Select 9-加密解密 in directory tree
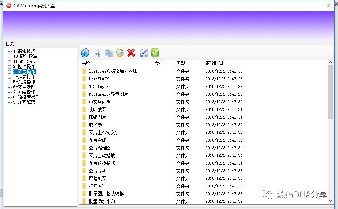Viewport: 338px width, 209px height. click(x=24, y=102)
